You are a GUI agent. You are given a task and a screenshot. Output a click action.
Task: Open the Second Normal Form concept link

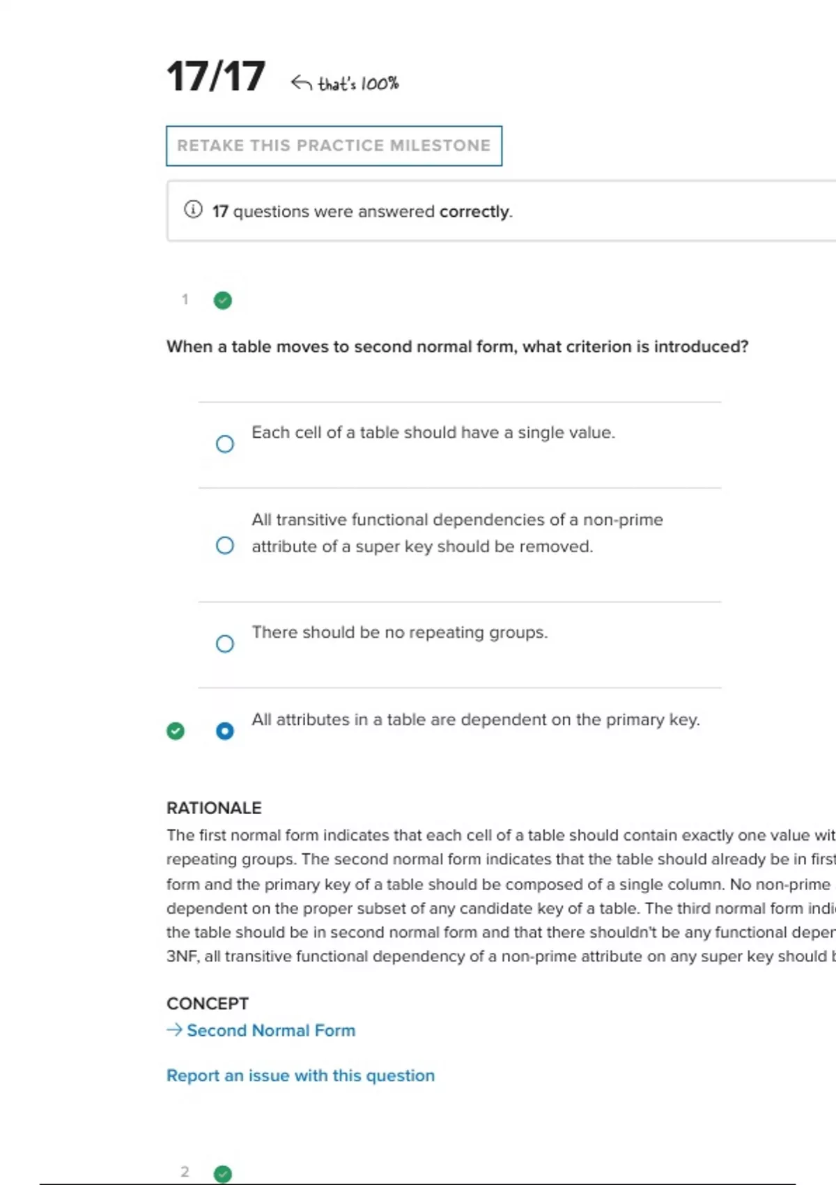[271, 1030]
